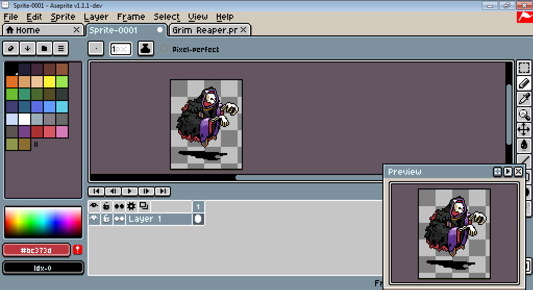Image resolution: width=533 pixels, height=290 pixels.
Task: Lock Layer 1 with padlock icon
Action: point(106,219)
